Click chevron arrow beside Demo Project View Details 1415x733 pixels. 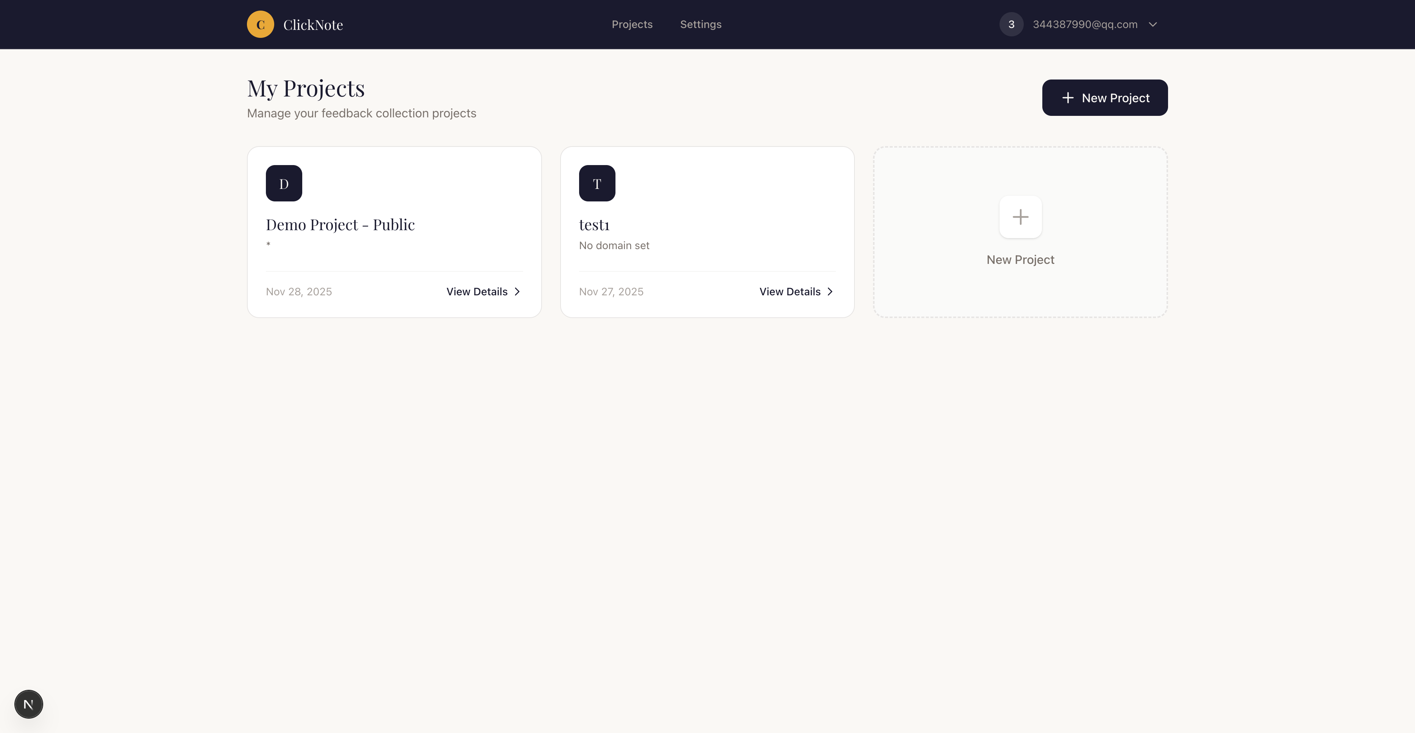pyautogui.click(x=517, y=292)
